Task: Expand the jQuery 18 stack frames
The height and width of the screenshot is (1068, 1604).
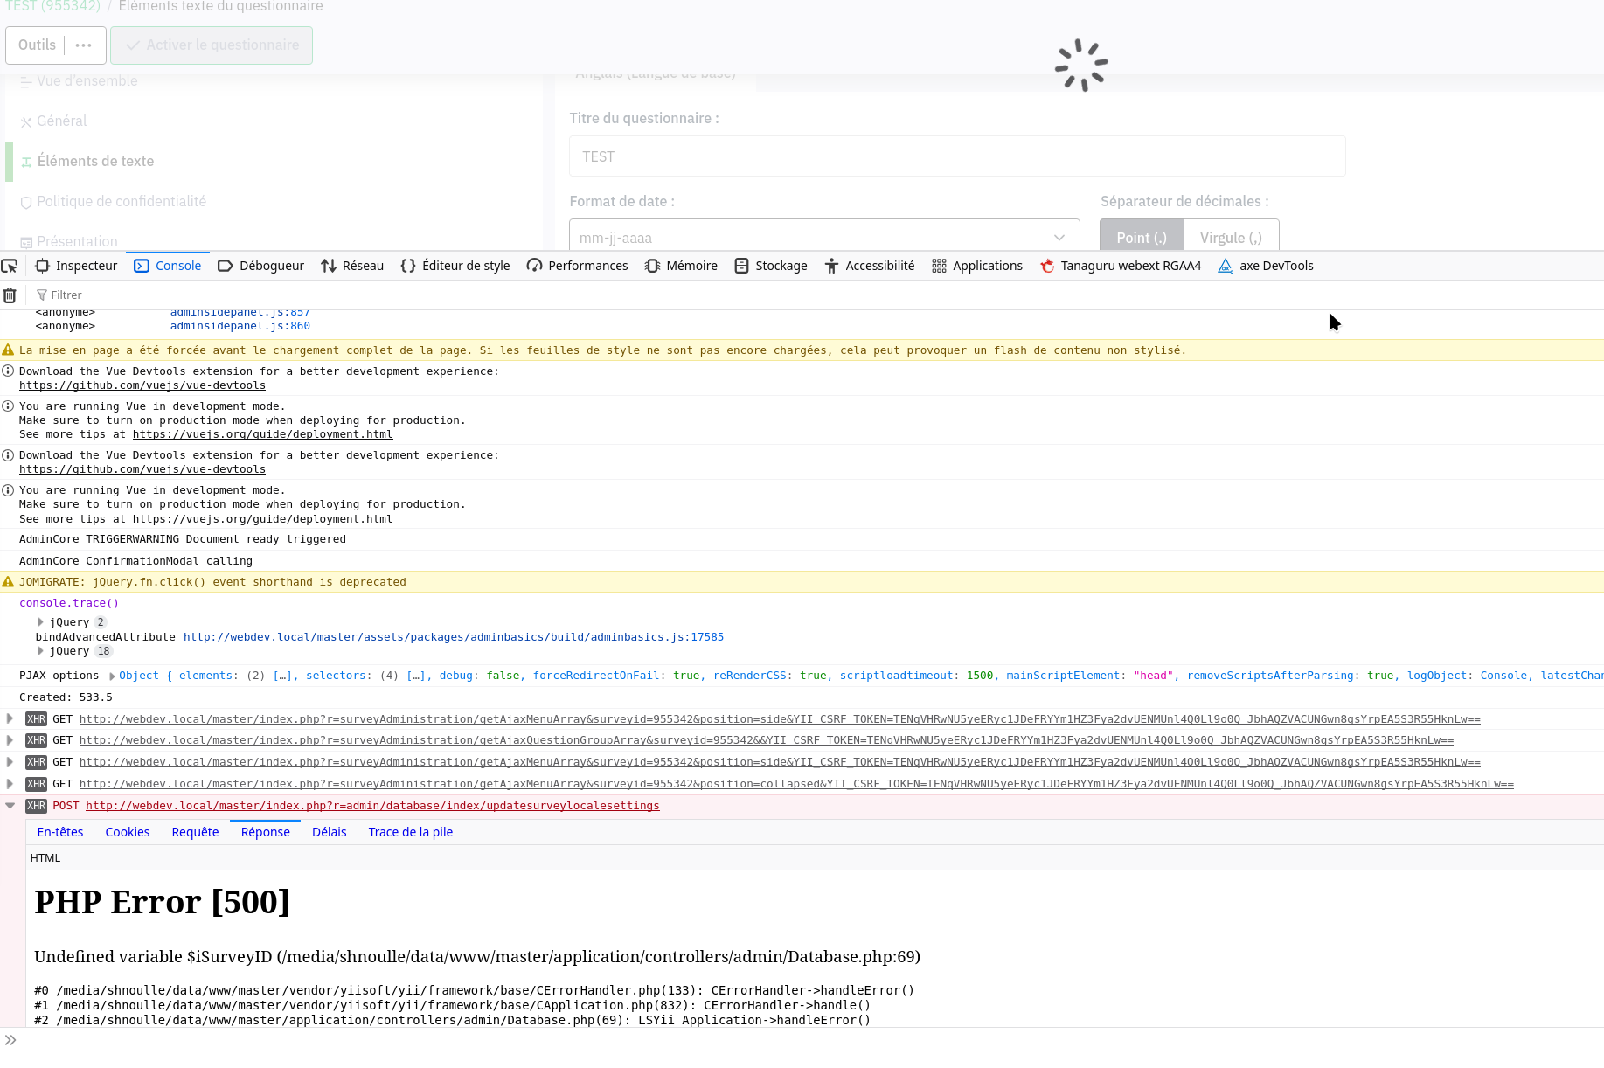Action: tap(41, 651)
